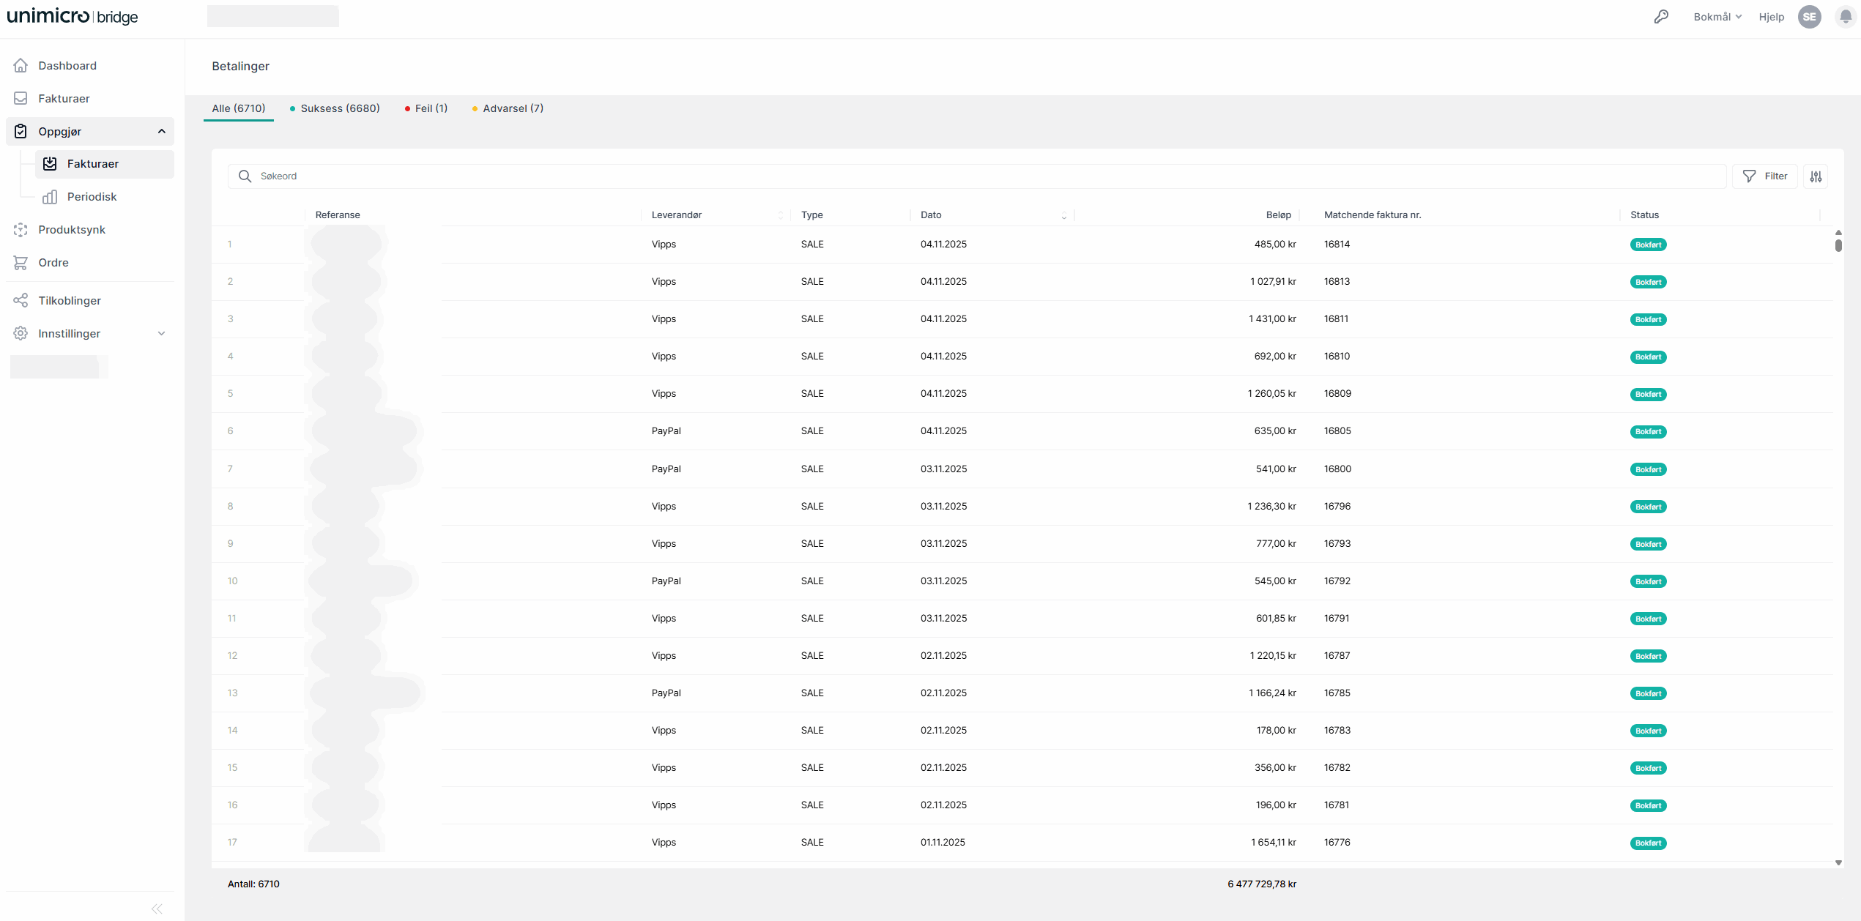Open the Hjelp link
1861x921 pixels.
click(x=1771, y=16)
